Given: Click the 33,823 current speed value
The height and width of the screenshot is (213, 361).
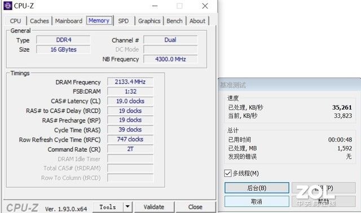Looking at the screenshot, I should click(x=343, y=116).
